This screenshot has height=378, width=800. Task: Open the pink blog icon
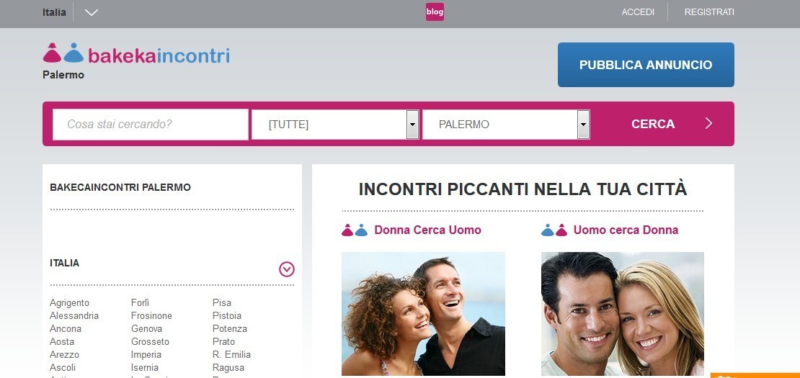(x=435, y=12)
